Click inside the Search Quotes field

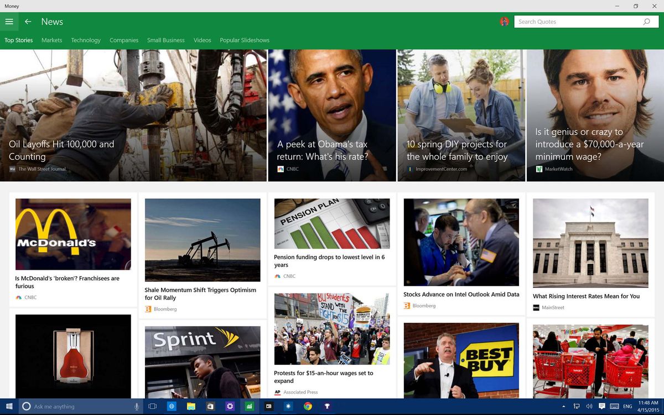(x=575, y=22)
